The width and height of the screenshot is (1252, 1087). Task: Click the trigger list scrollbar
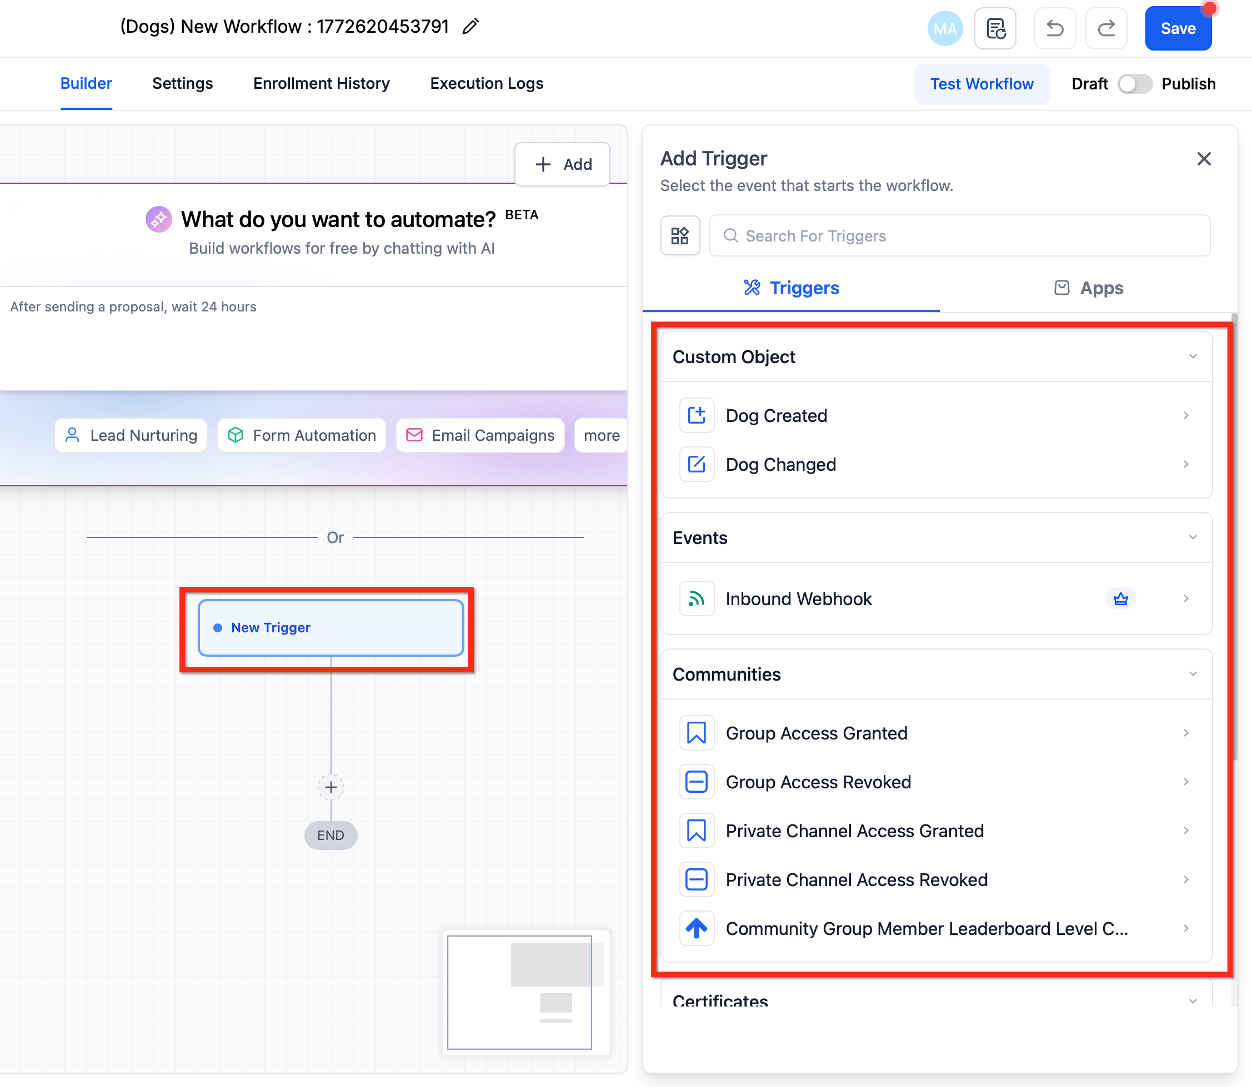1234,537
